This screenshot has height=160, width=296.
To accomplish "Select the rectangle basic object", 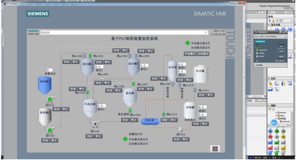I will [290, 29].
